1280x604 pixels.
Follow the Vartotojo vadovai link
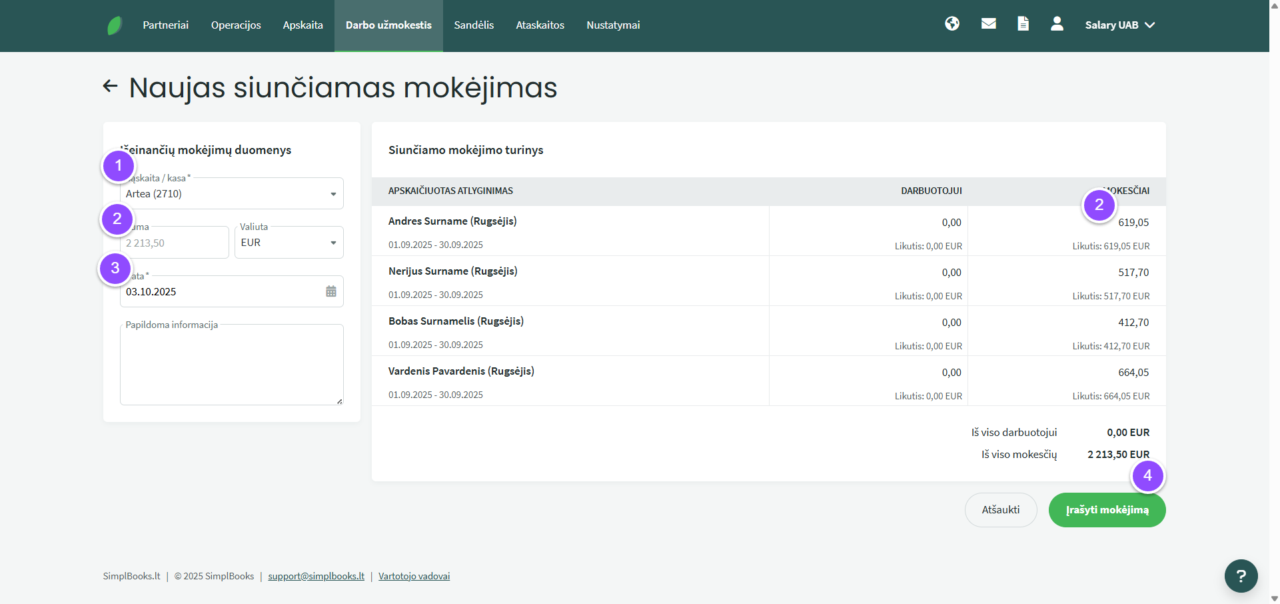414,576
